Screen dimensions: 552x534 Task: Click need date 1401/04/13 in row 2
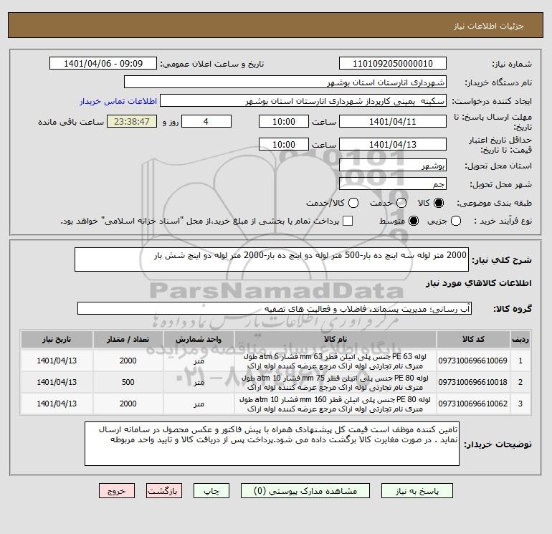coord(57,382)
